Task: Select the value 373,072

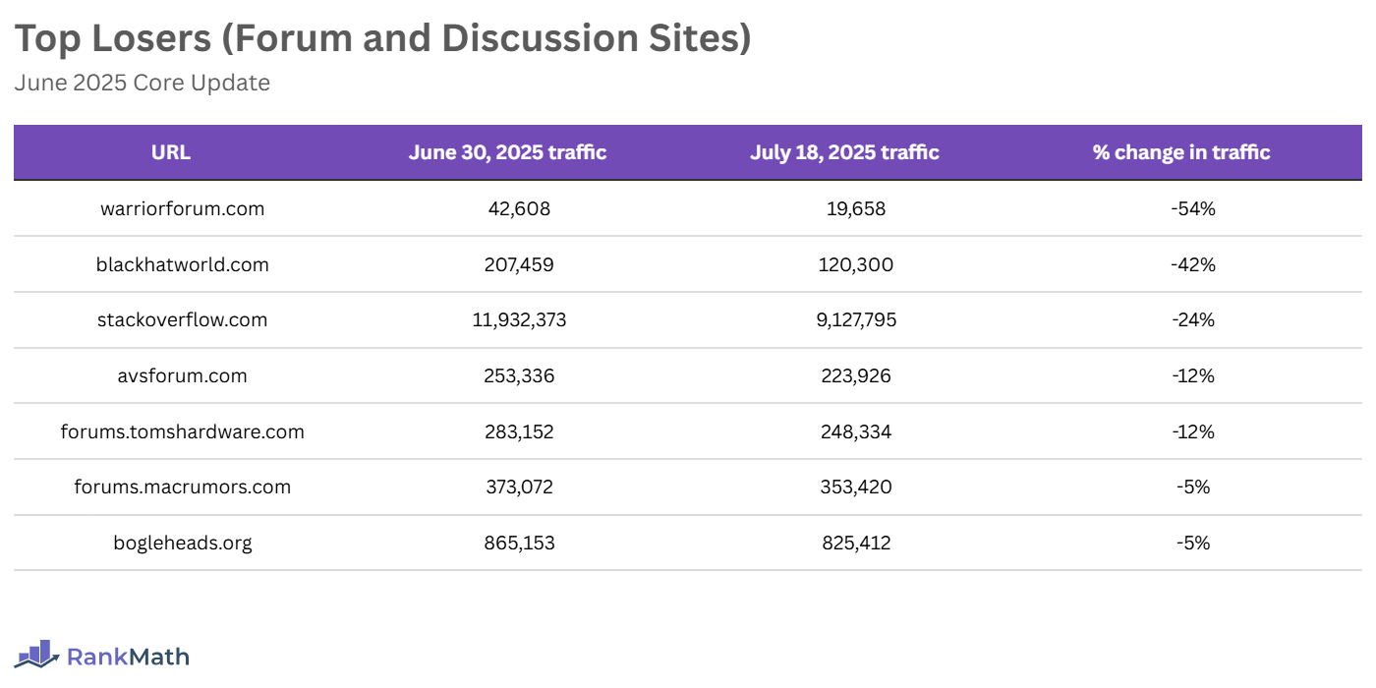Action: [x=520, y=487]
